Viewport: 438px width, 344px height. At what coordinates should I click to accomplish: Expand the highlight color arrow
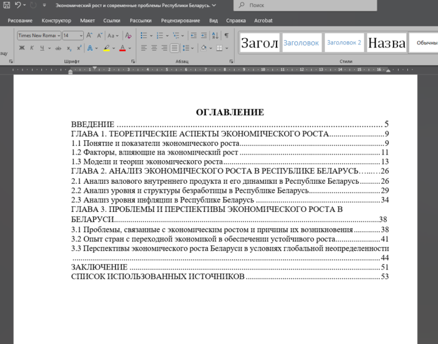tap(114, 48)
